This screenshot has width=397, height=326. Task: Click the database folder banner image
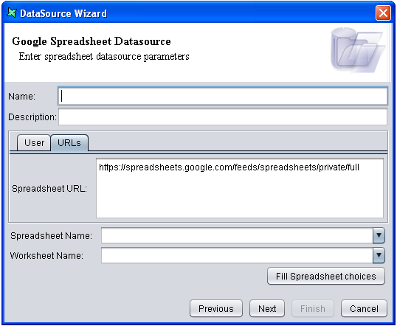point(358,51)
